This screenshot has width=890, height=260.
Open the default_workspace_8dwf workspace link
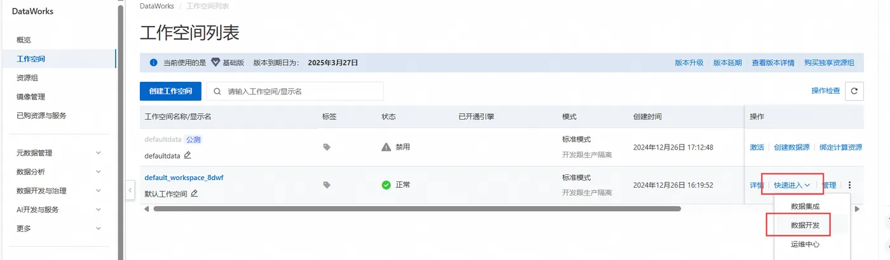(x=184, y=178)
